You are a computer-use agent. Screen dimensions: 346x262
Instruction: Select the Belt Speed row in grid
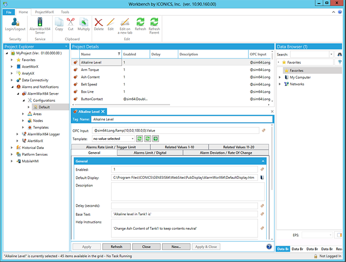click(89, 84)
